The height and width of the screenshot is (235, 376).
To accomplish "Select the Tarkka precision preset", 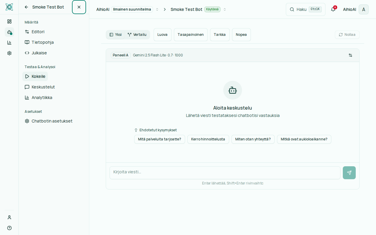I will 220,34.
